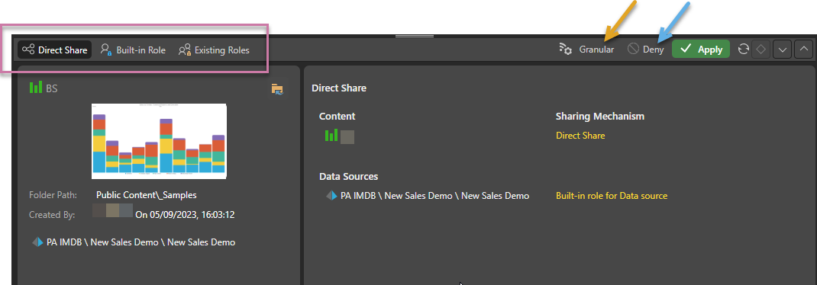Click the panel splitter handle at top
The height and width of the screenshot is (285, 817).
(408, 36)
